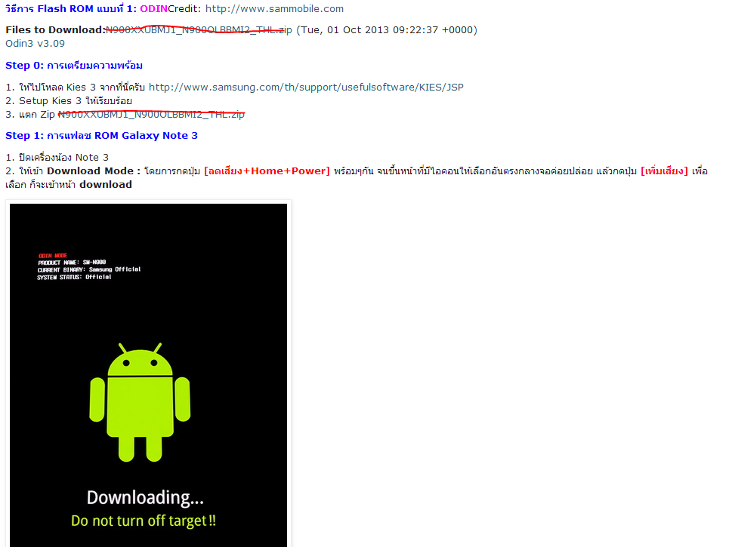Image resolution: width=732 pixels, height=547 pixels.
Task: Click the ODIN heading in magenta
Action: (153, 9)
